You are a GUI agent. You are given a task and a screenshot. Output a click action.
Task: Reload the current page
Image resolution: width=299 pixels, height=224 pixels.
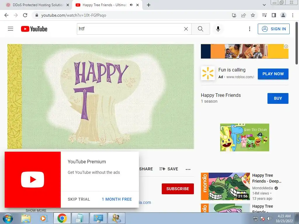pos(25,15)
